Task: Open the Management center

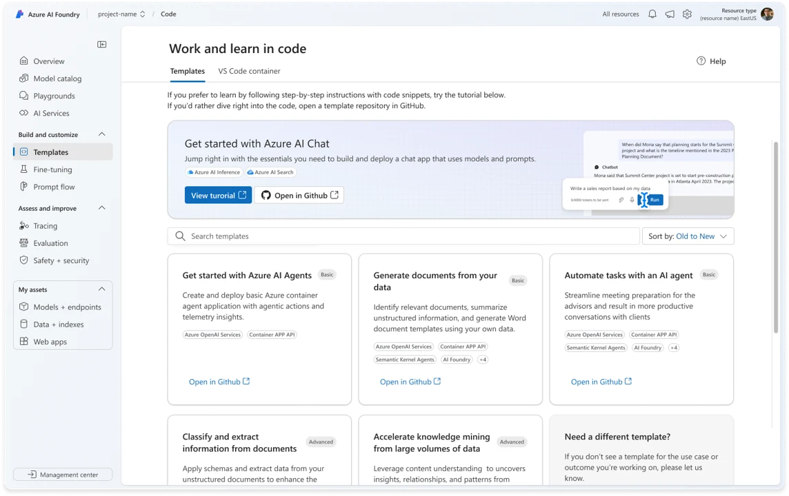Action: [63, 475]
